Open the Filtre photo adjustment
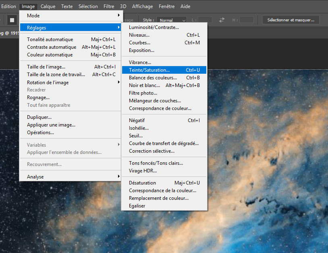Image resolution: width=328 pixels, height=253 pixels. tap(164, 93)
